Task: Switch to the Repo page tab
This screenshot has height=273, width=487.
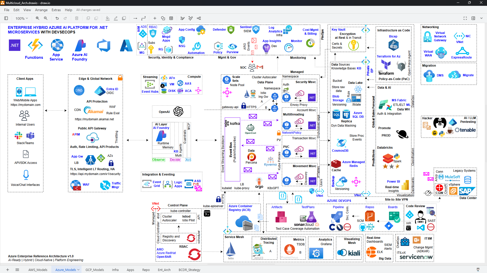Action: click(x=146, y=270)
